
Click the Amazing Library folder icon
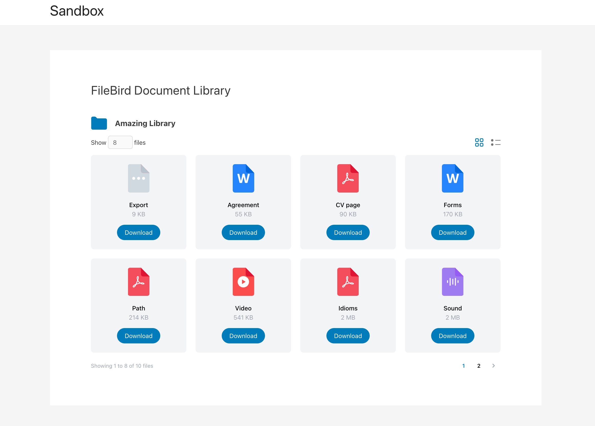[99, 123]
